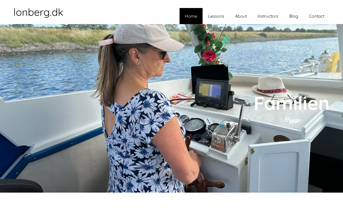
Task: Click the Familien hero heading
Action: click(x=292, y=104)
